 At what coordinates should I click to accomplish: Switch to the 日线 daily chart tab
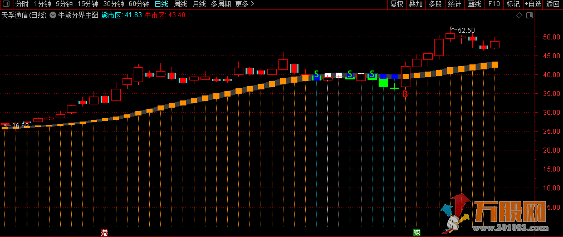click(161, 4)
